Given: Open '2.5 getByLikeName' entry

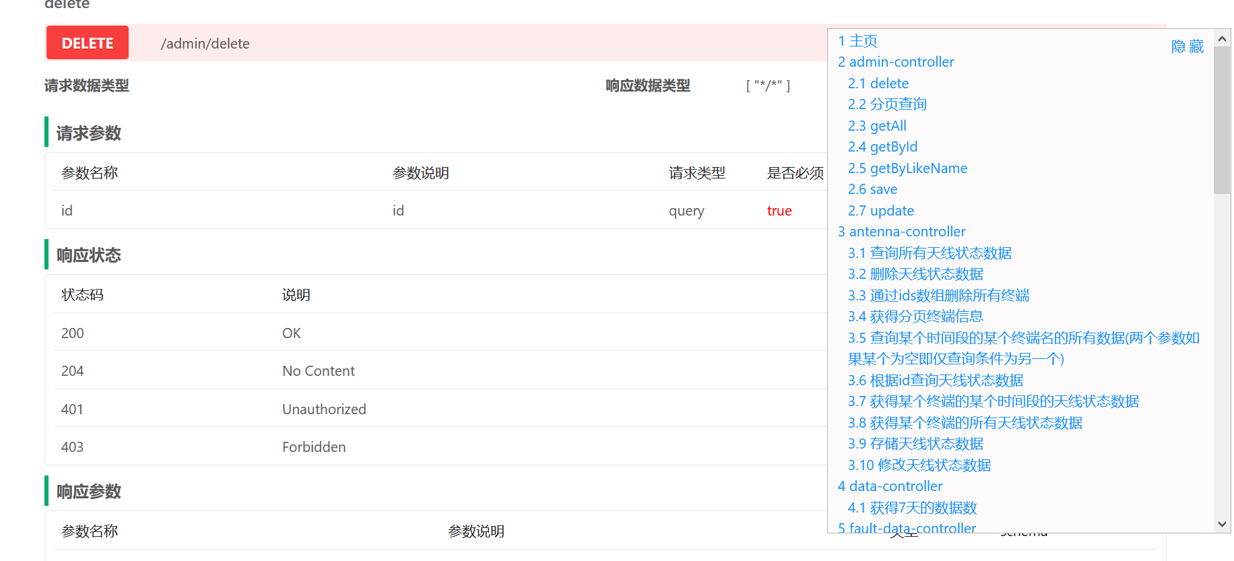Looking at the screenshot, I should pos(907,168).
